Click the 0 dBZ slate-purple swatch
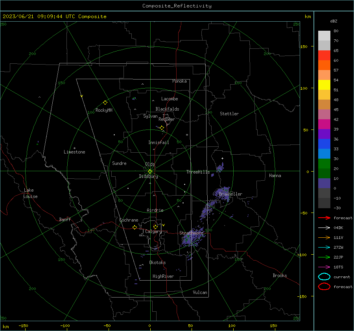This screenshot has width=354, height=331. (x=324, y=183)
